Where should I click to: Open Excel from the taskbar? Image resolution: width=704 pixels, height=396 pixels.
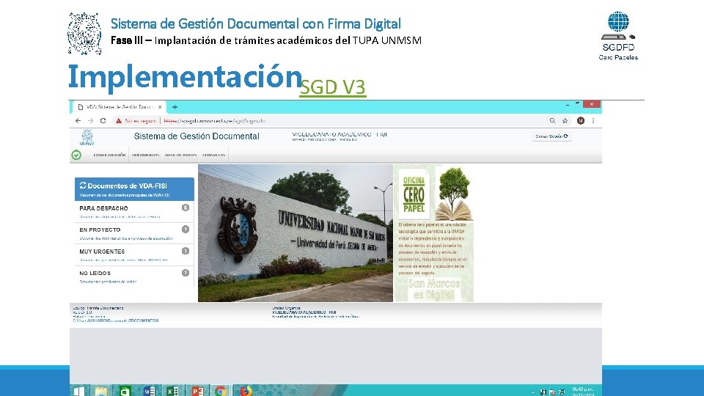click(173, 391)
